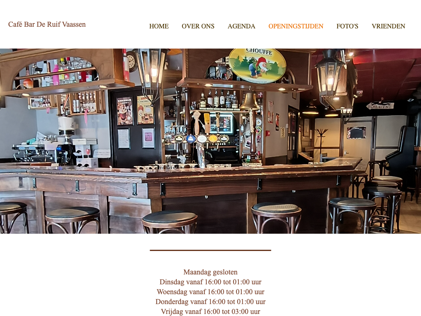Screen dimensions: 421x316
Task: Click the wall clock in the photo
Action: coord(132,62)
